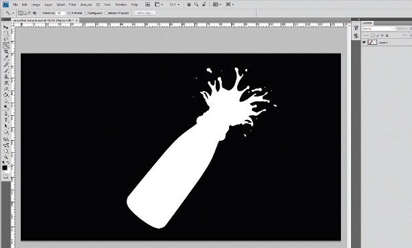Toggle the Anti-alias checkbox
412x248 pixels.
click(70, 13)
